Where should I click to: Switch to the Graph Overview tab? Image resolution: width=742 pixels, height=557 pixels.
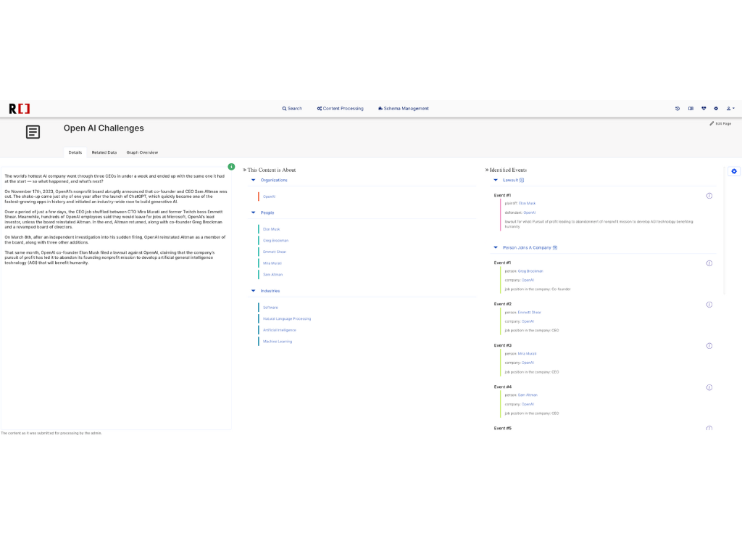142,152
